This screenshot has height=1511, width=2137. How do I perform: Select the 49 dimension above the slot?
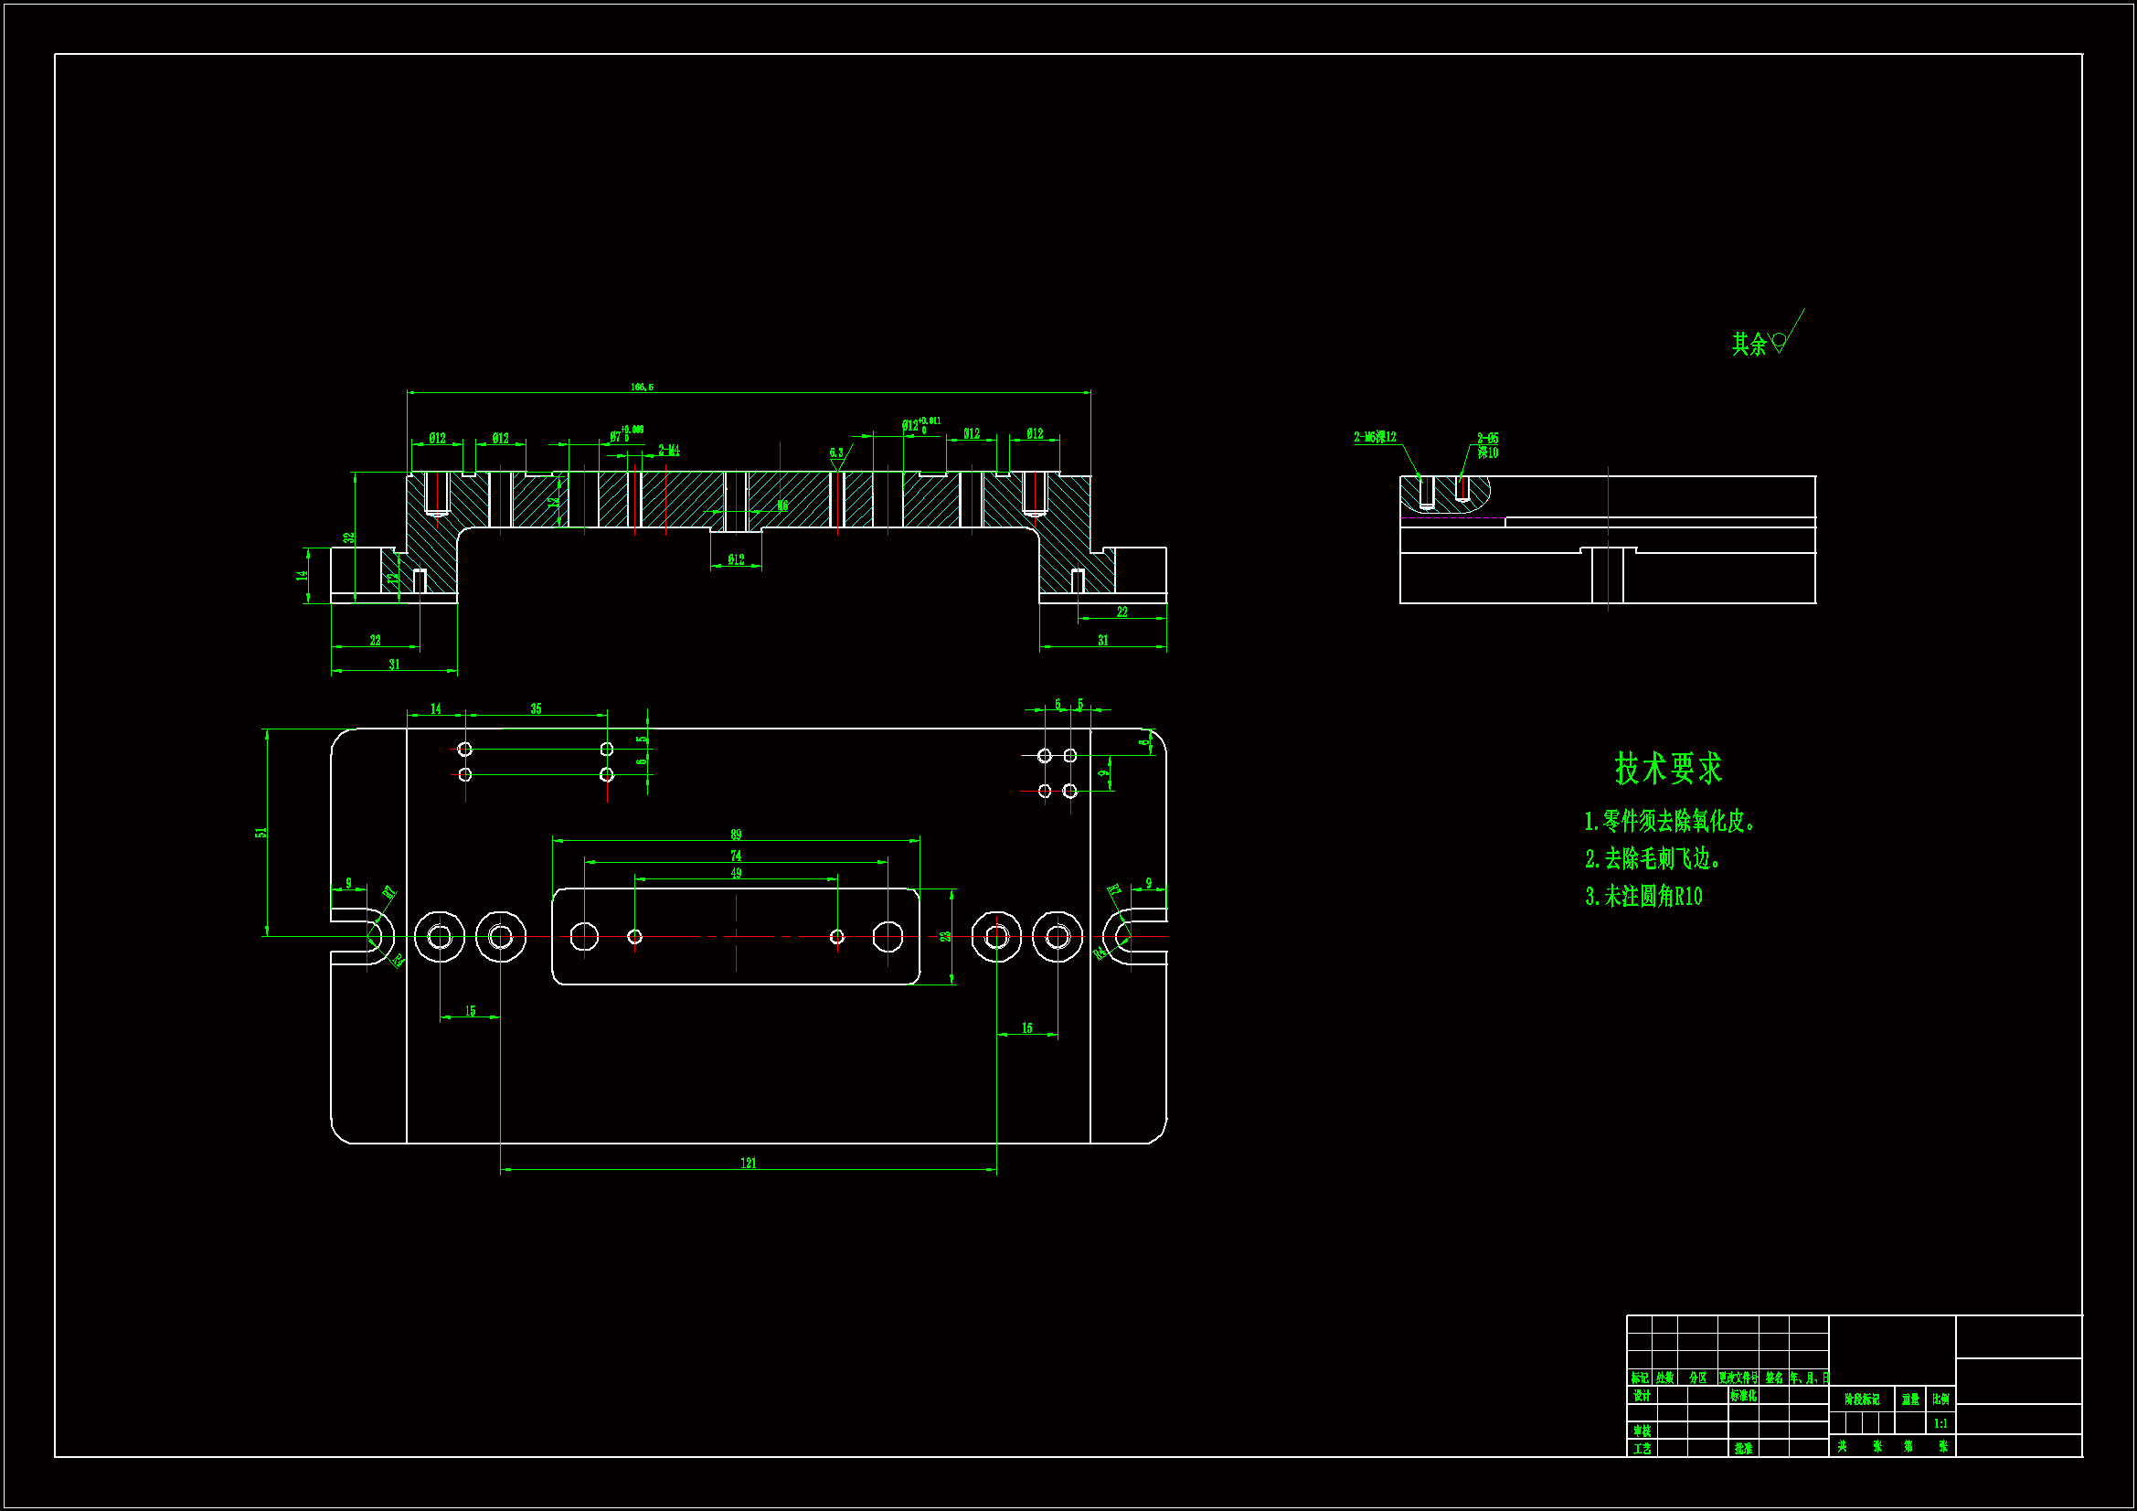736,873
